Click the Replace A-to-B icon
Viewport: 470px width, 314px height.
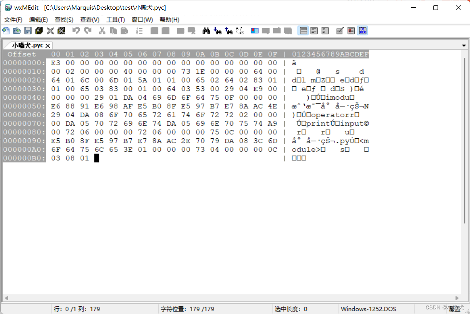click(x=240, y=31)
